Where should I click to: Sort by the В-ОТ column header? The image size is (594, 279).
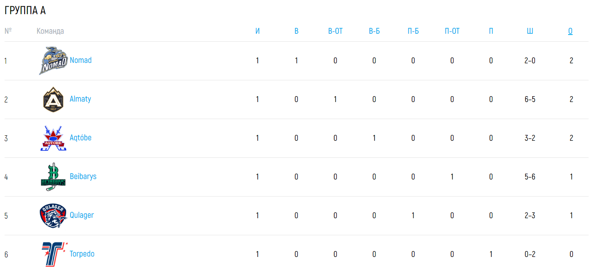335,31
